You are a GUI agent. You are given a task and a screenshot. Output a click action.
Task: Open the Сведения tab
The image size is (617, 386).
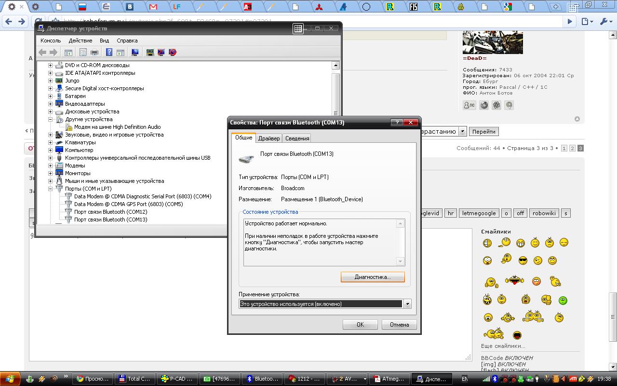click(297, 138)
